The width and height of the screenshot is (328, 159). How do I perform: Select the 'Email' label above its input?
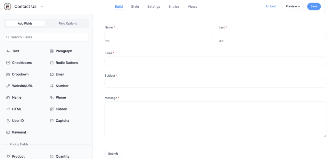coord(108,53)
